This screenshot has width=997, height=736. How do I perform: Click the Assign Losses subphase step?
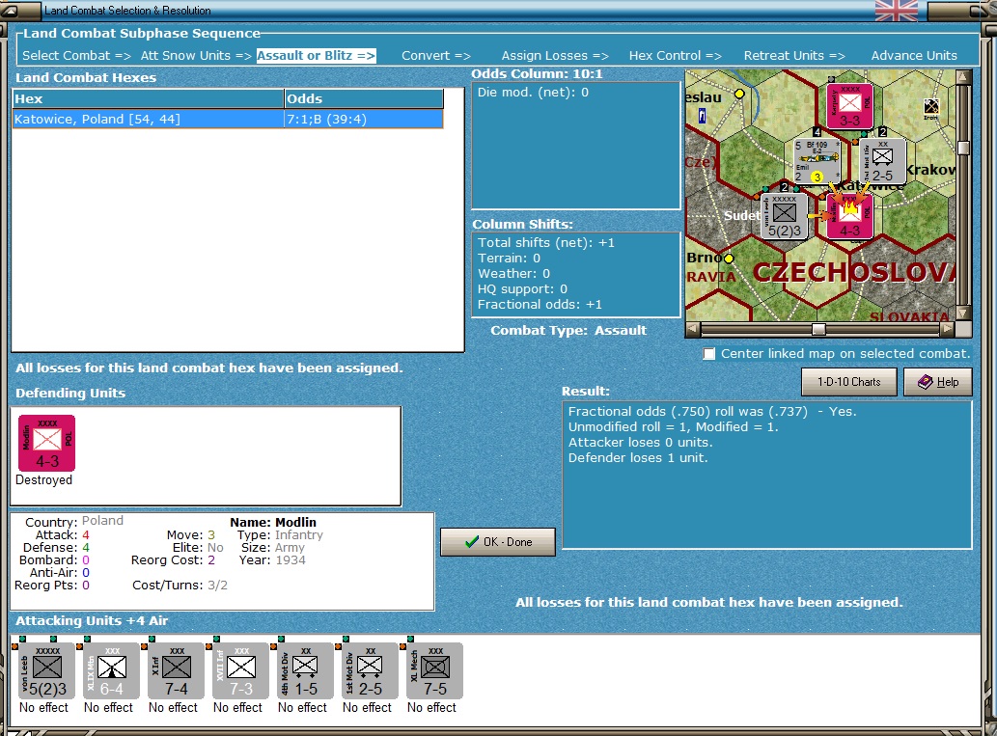pos(555,56)
